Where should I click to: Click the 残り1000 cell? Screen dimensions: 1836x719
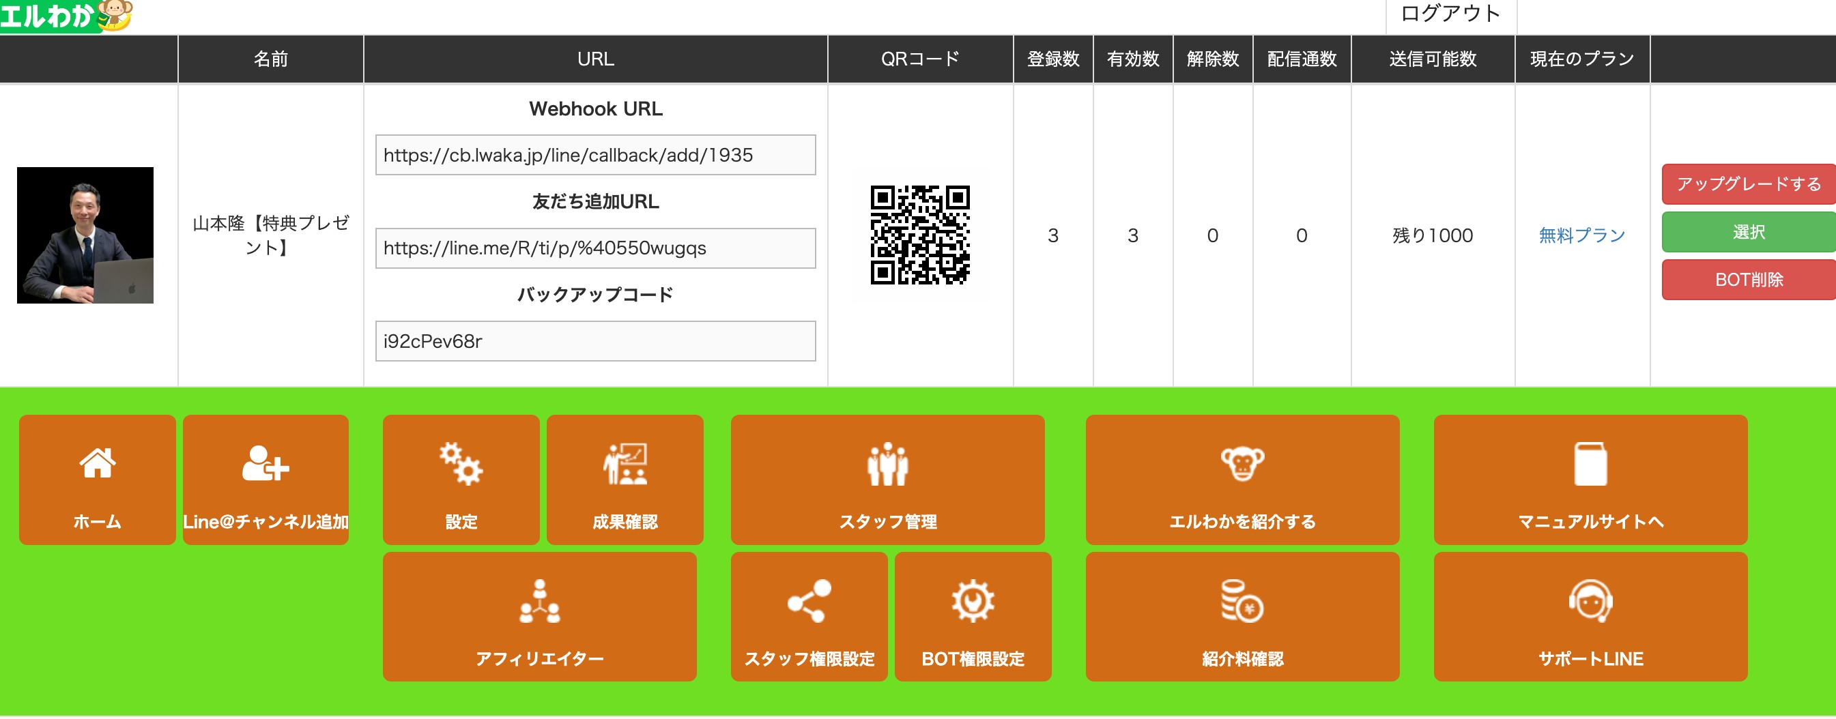tap(1433, 235)
